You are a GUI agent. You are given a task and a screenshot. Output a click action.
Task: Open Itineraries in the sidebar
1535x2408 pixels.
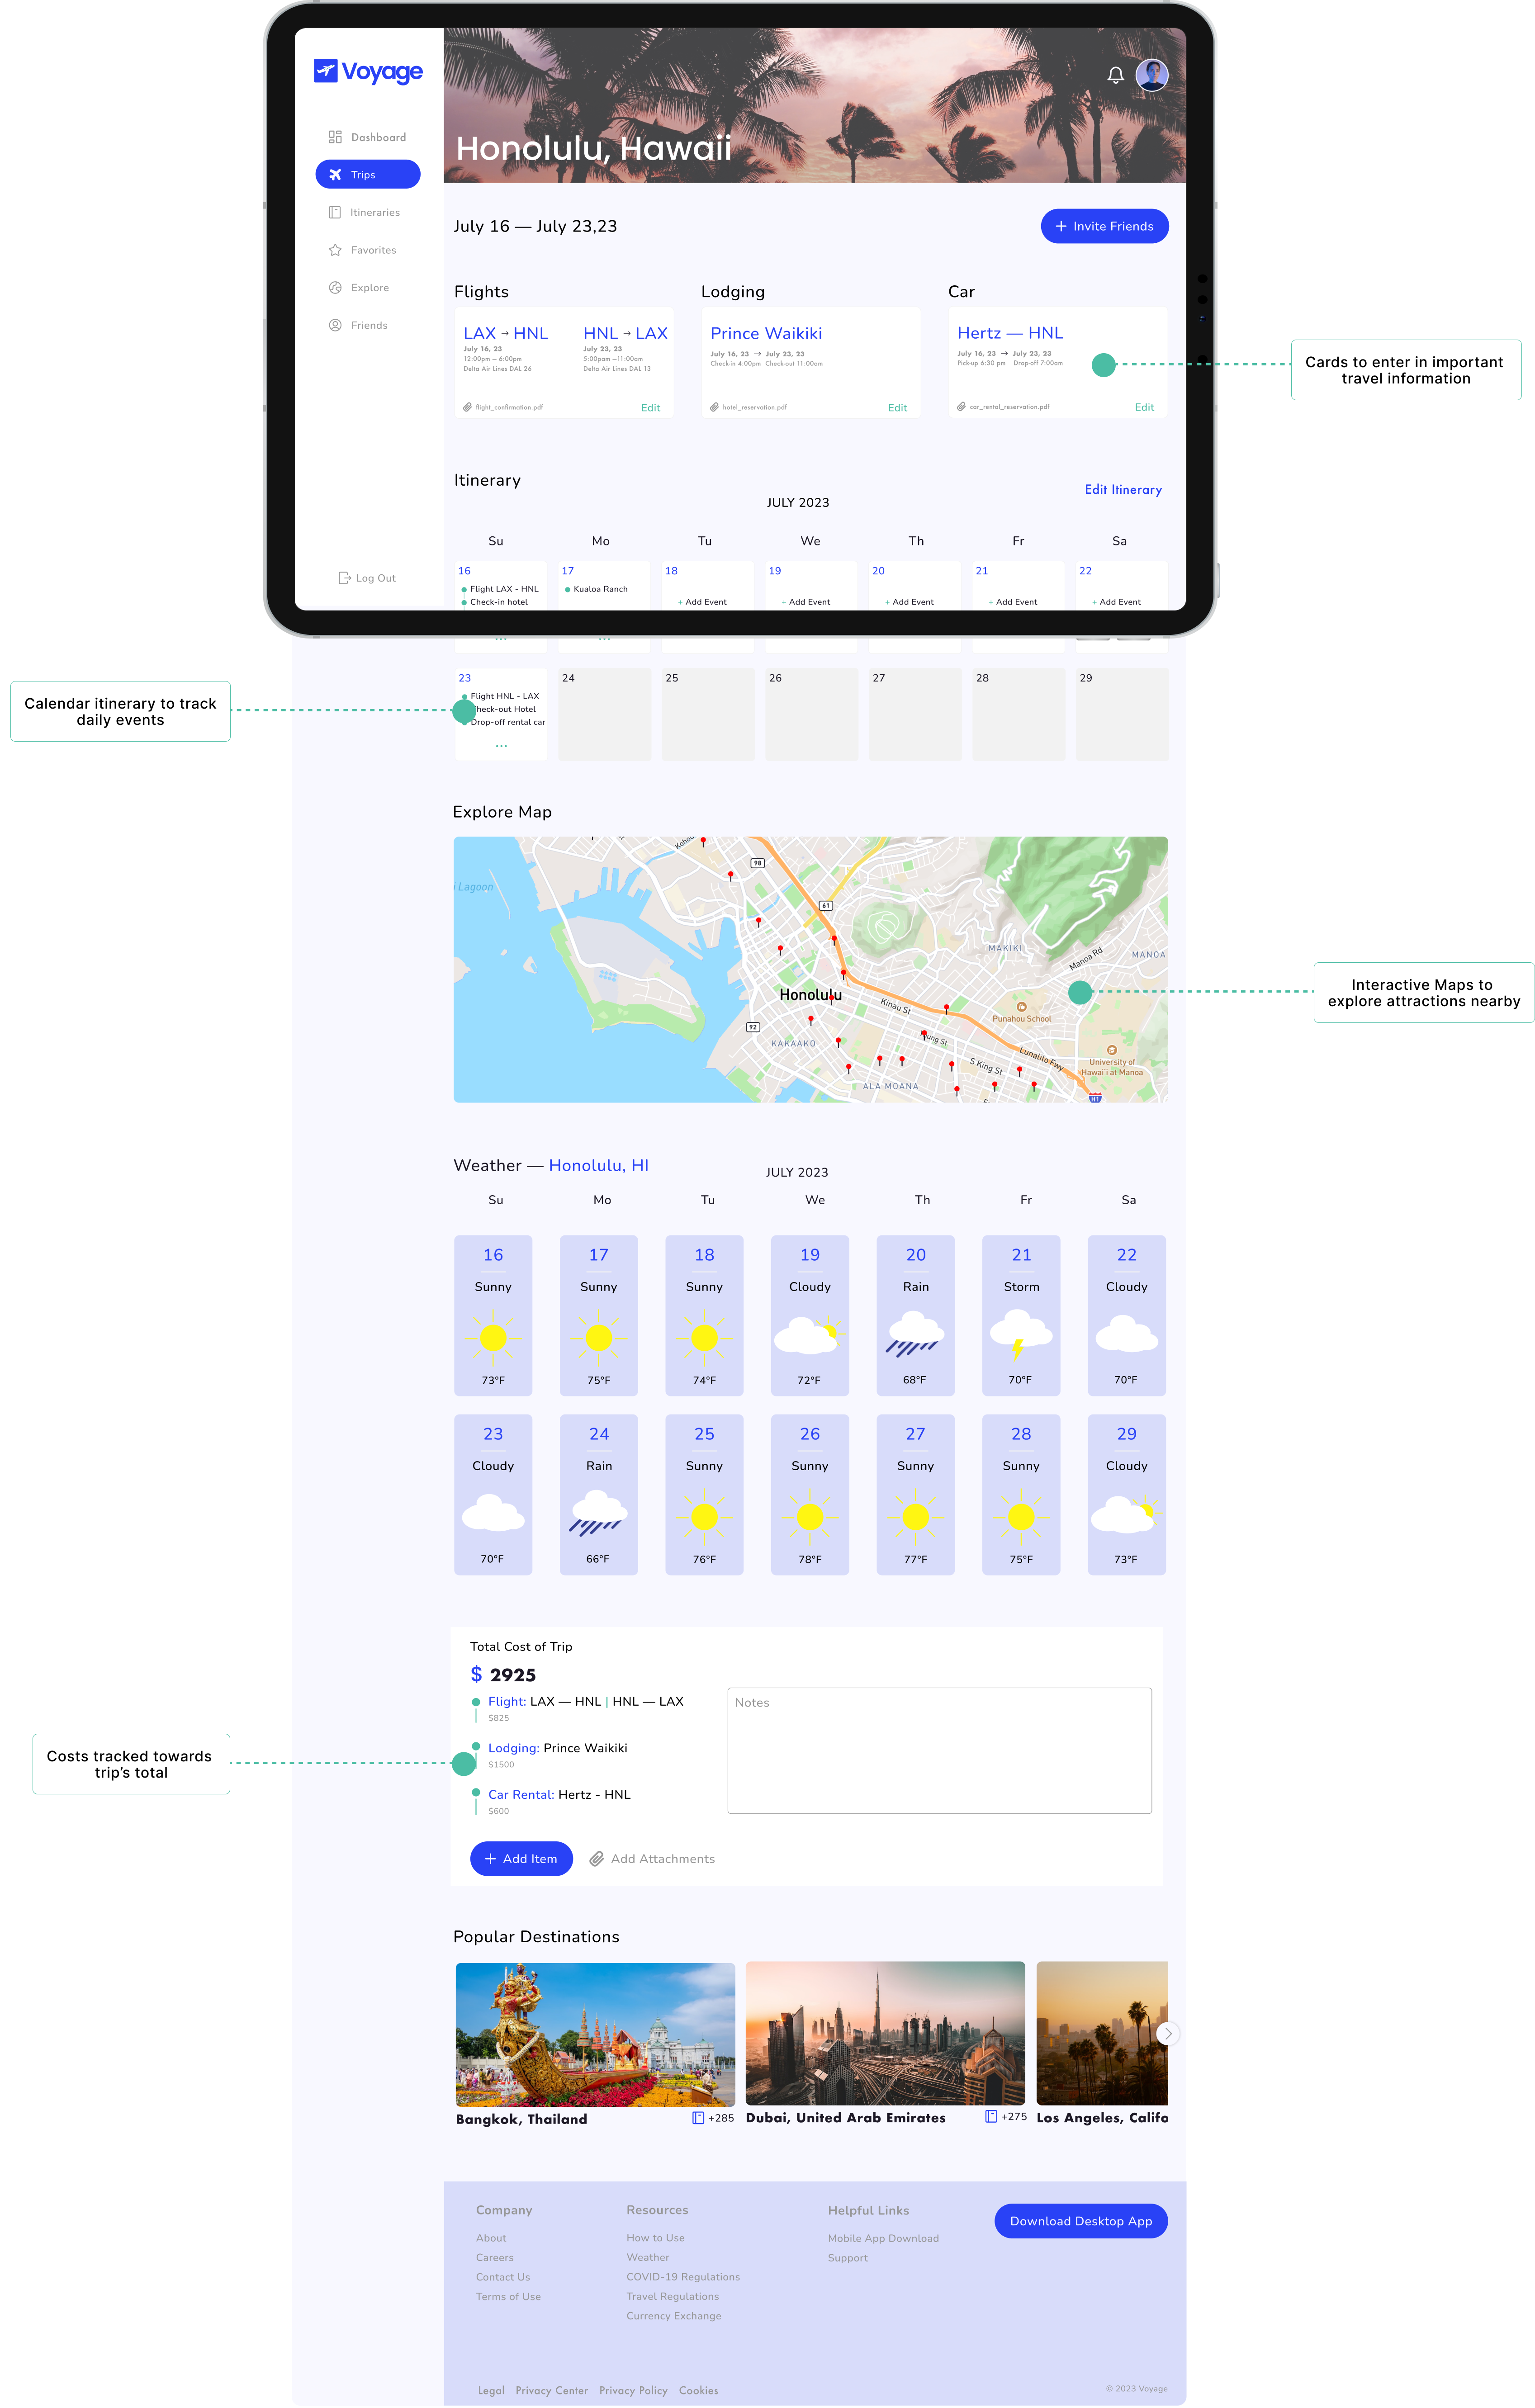[x=364, y=212]
